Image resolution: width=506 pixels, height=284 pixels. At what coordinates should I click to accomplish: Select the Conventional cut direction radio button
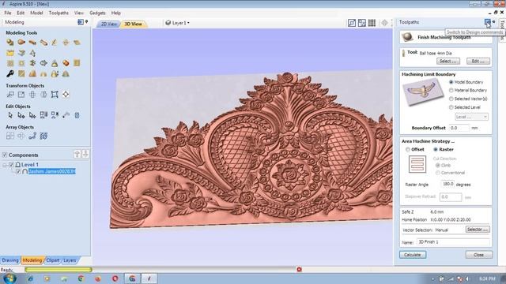click(437, 173)
